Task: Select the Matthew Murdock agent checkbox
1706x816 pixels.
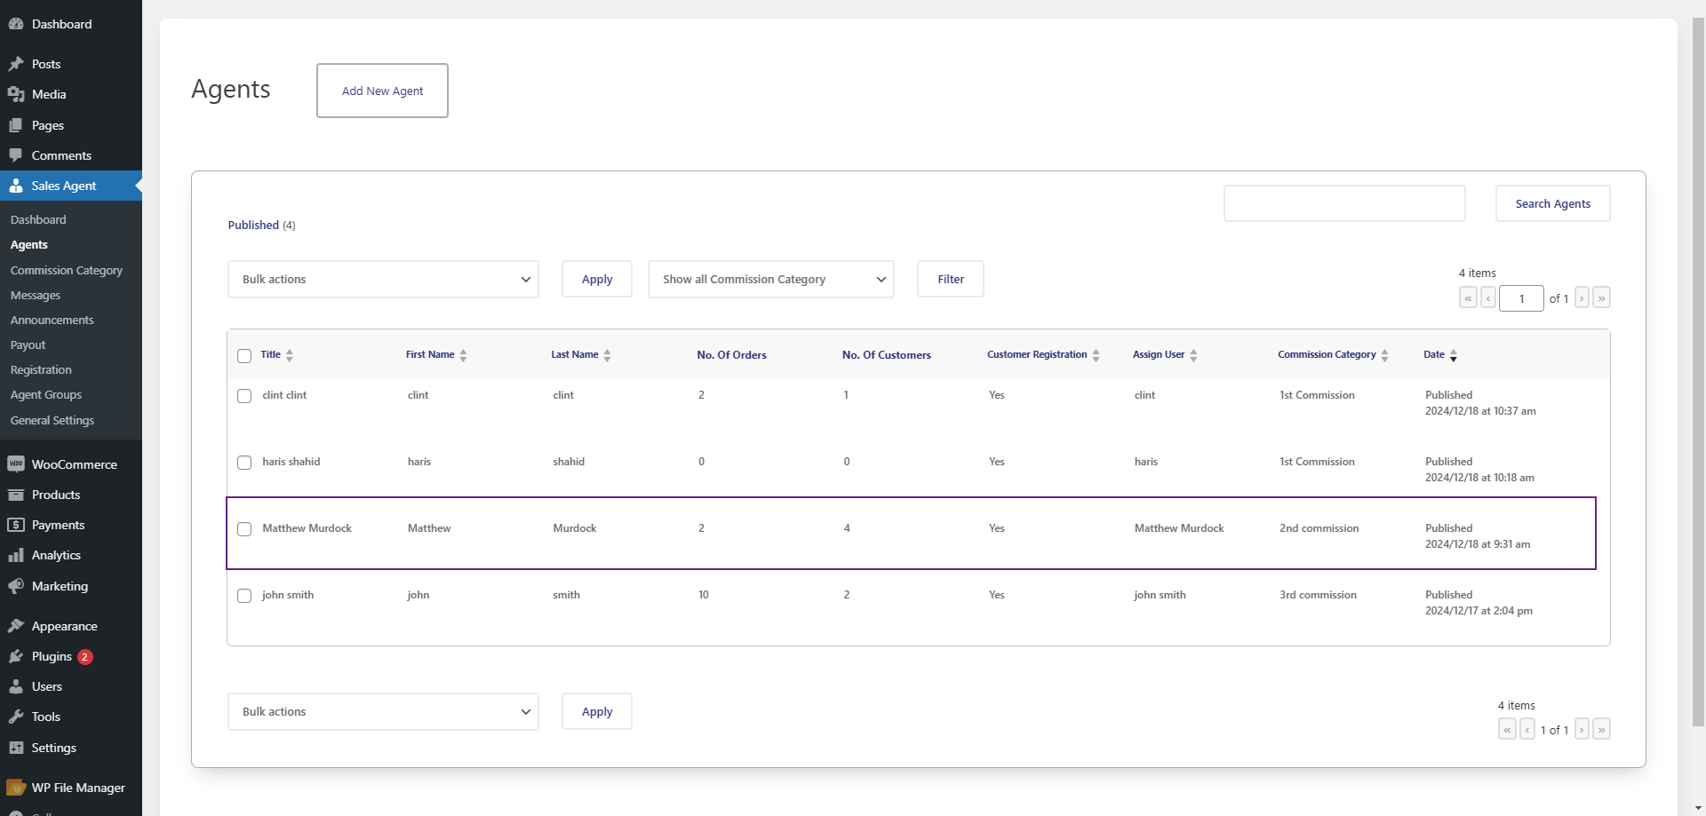Action: click(244, 529)
